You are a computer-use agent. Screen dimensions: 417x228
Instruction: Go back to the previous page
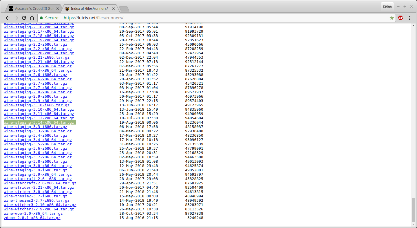pos(8,18)
